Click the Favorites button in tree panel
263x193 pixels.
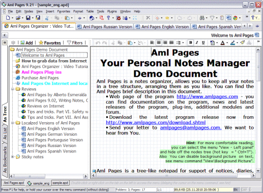pos(50,43)
